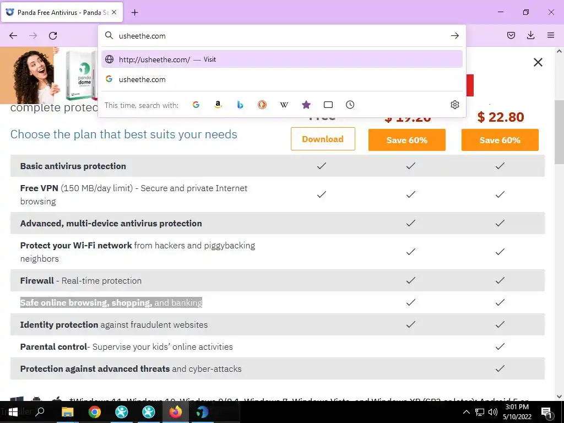Click the Download button for Free plan
The image size is (564, 423).
click(323, 139)
